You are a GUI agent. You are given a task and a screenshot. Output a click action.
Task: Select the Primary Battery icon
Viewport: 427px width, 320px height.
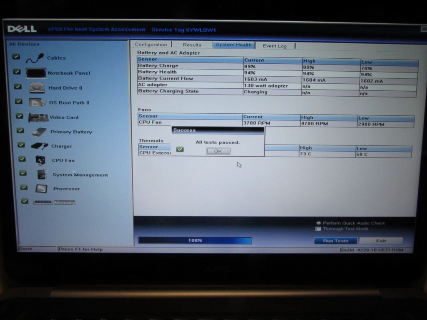tap(39, 132)
